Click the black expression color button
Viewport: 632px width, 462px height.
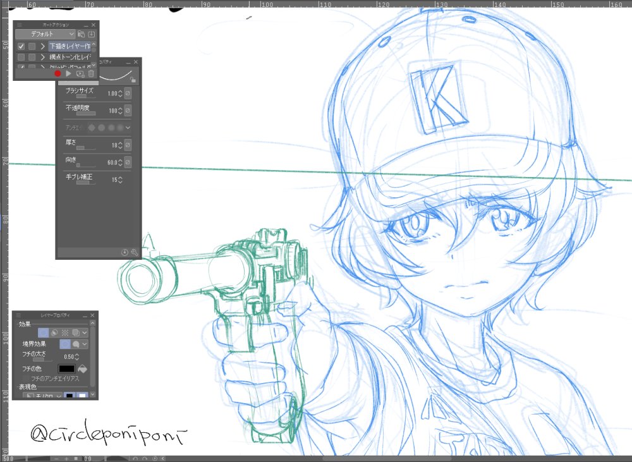(70, 396)
